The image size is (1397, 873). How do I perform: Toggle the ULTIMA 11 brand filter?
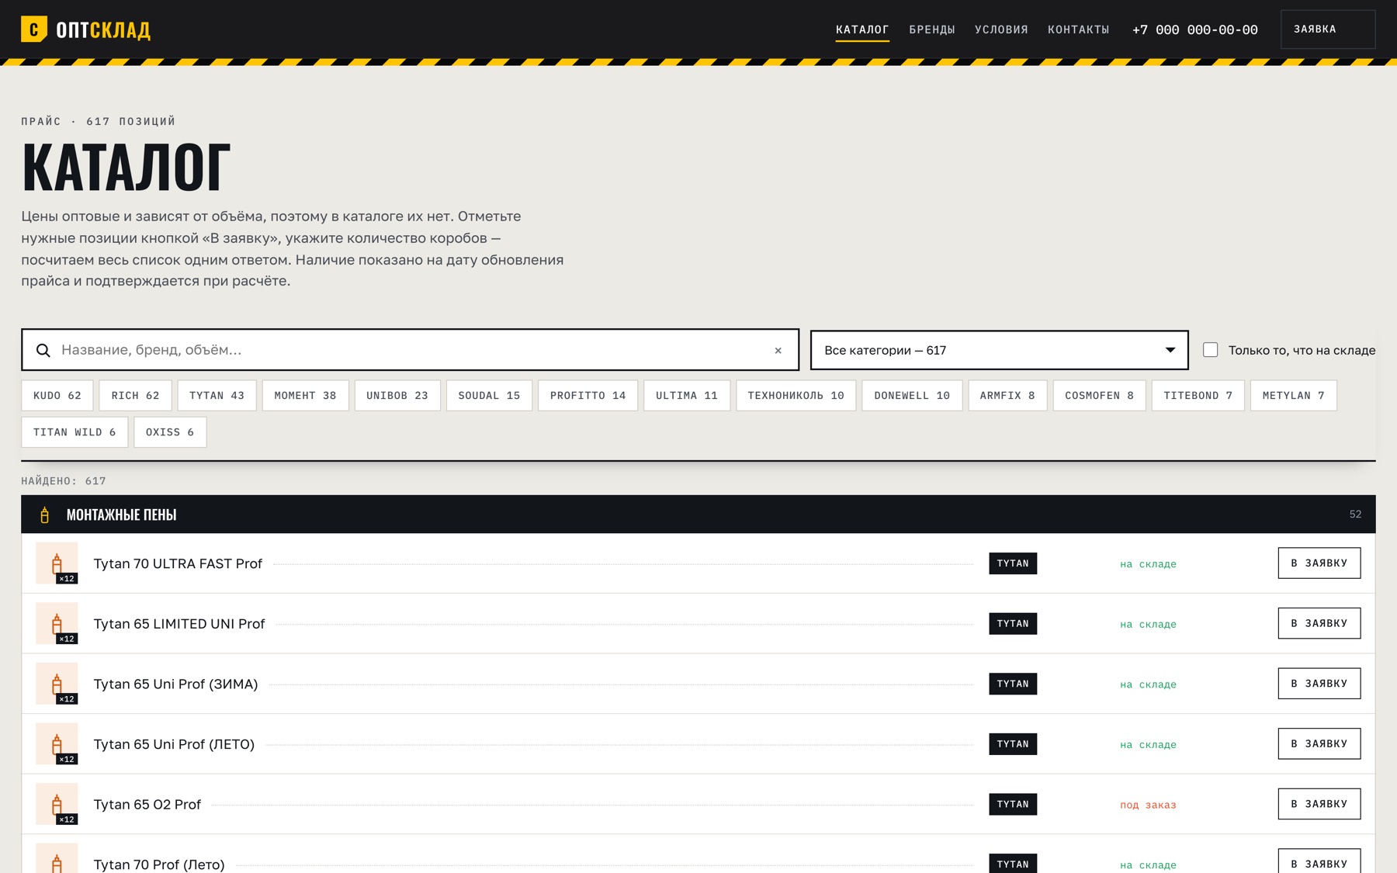(687, 396)
